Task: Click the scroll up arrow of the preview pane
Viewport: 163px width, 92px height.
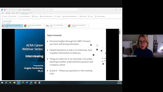Action: pyautogui.click(x=120, y=30)
